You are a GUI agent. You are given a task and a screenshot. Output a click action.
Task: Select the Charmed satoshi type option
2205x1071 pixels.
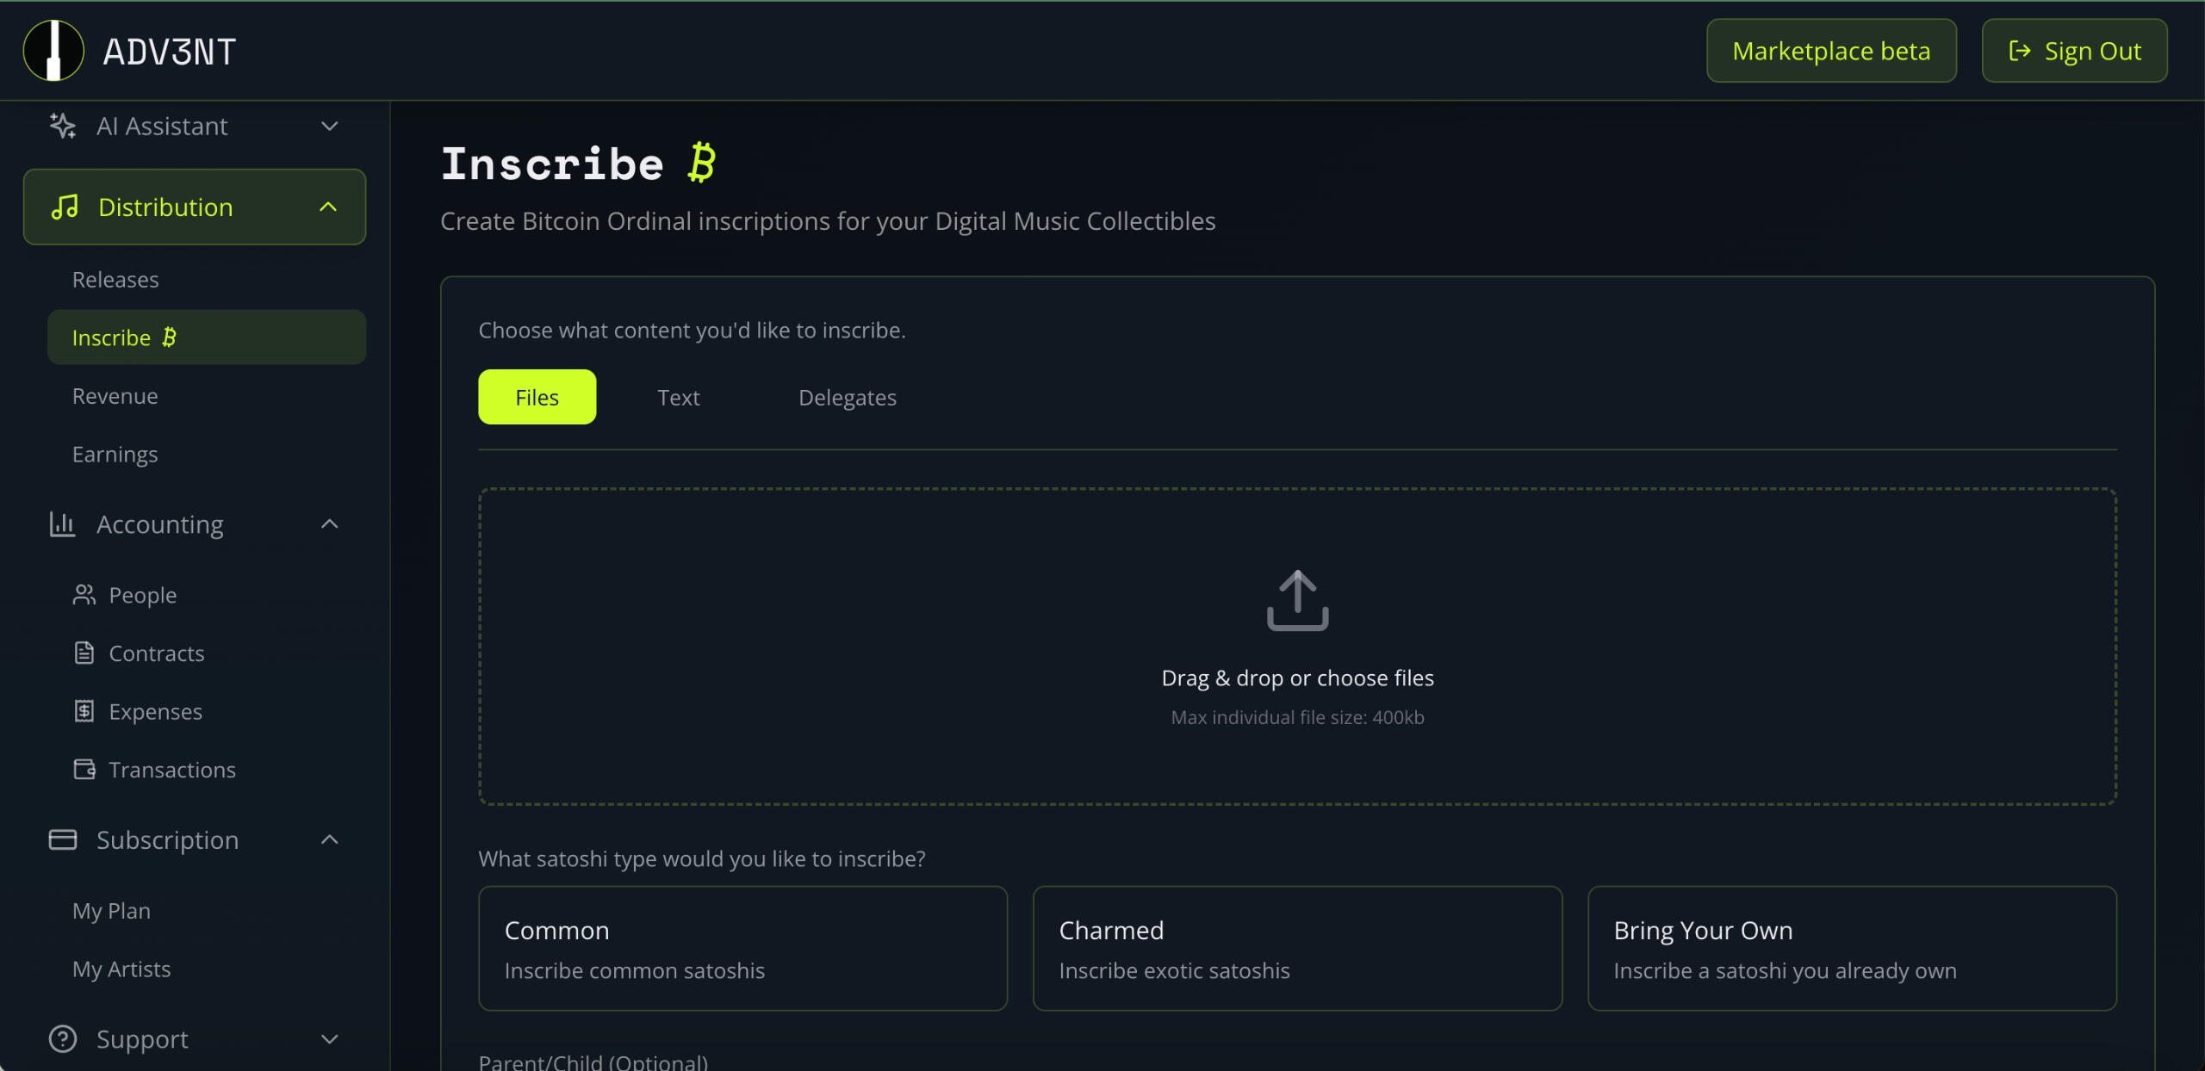click(x=1297, y=948)
